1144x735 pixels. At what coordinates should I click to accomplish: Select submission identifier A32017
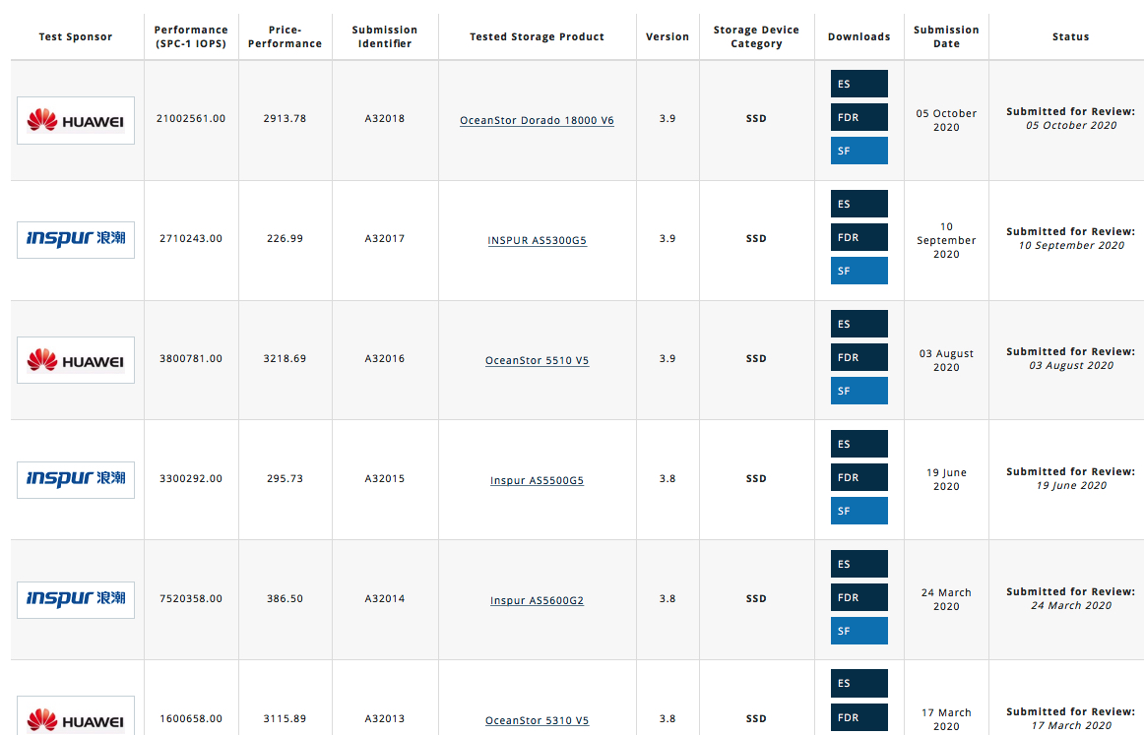click(385, 238)
